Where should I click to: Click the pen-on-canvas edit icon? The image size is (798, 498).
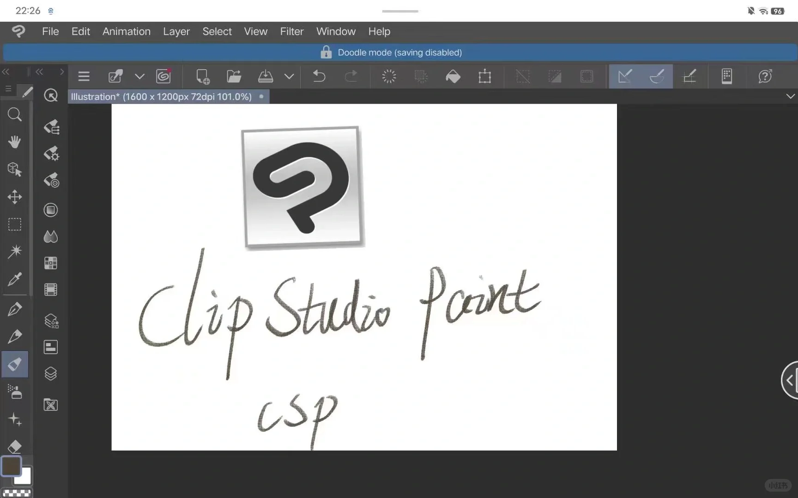[x=115, y=76]
